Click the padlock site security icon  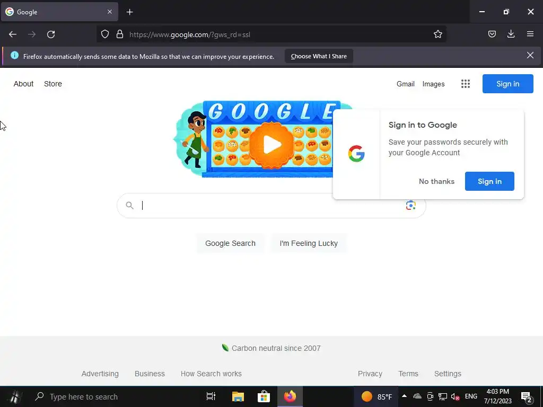(x=120, y=34)
